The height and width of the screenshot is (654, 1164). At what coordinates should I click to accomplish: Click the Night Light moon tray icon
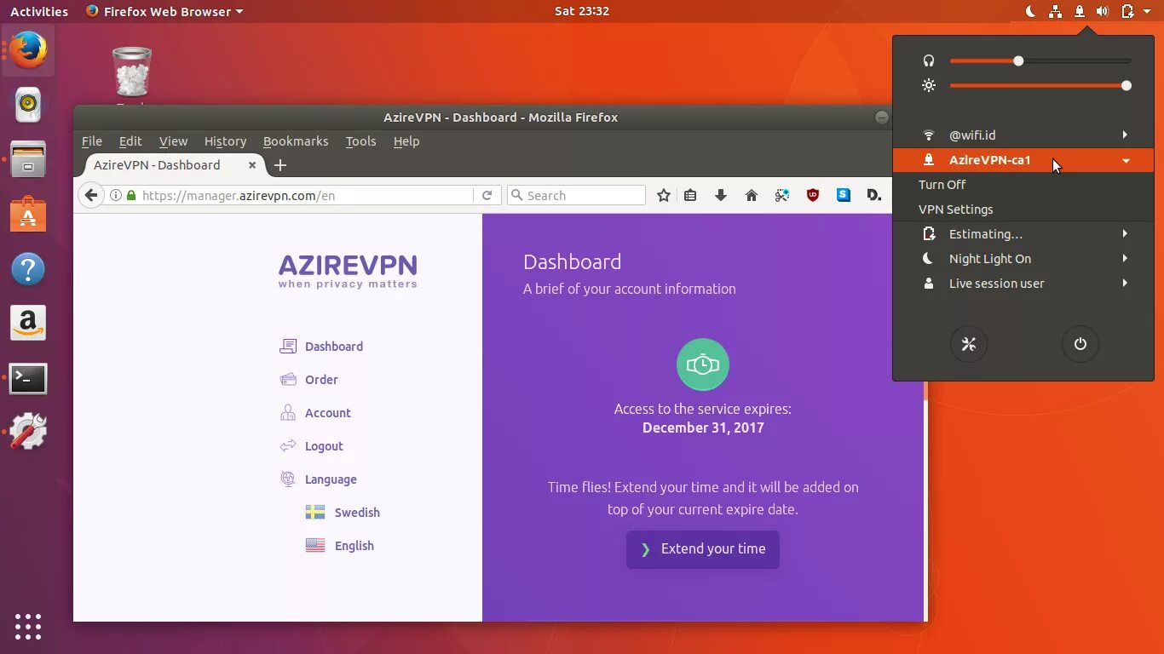coord(1030,11)
